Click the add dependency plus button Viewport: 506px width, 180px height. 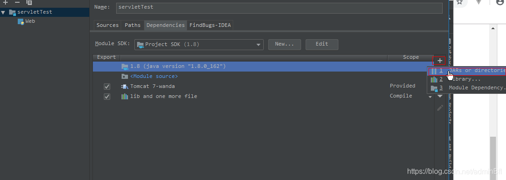coord(440,61)
